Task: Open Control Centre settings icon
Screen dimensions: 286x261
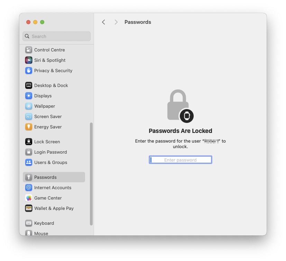Action: [x=29, y=50]
